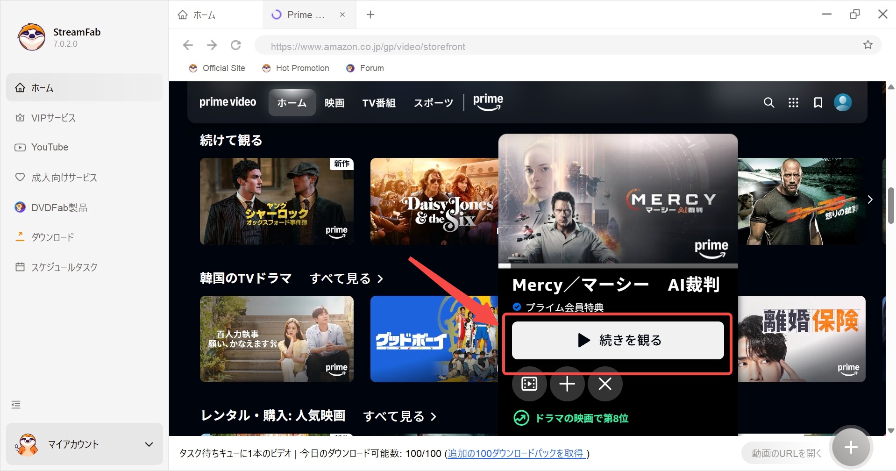896x471 pixels.
Task: Open the Hot Promotion bookmark
Action: click(296, 68)
